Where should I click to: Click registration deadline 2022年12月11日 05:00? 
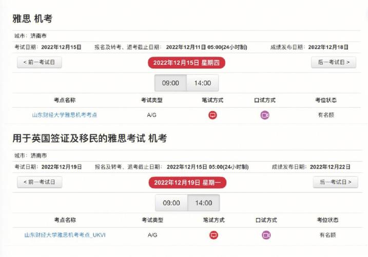pos(206,47)
